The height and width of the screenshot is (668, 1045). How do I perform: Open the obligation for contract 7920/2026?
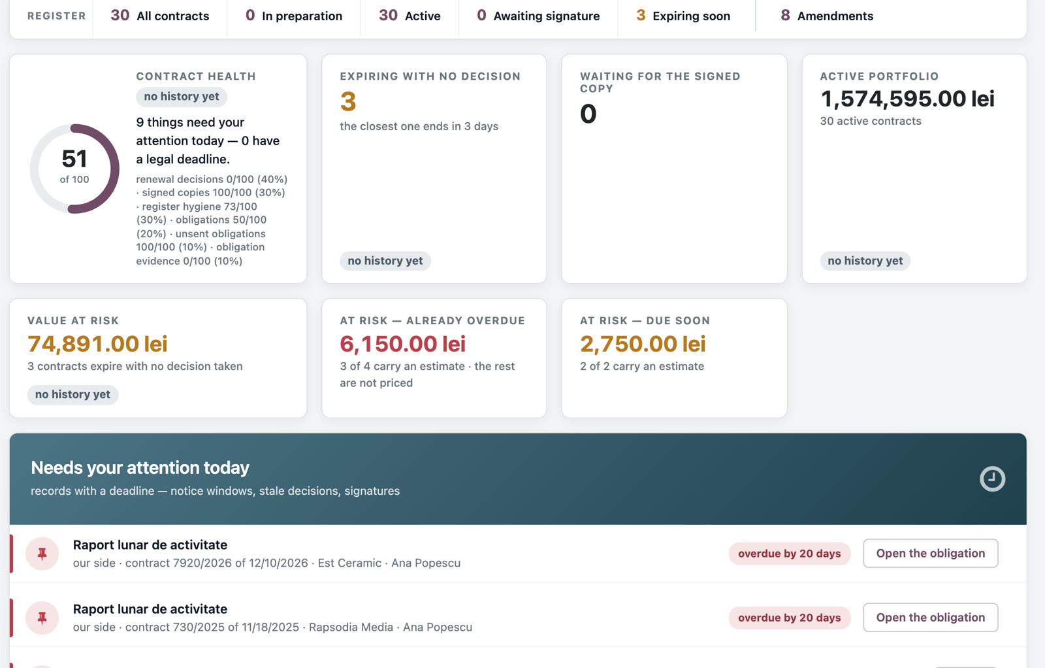tap(931, 554)
